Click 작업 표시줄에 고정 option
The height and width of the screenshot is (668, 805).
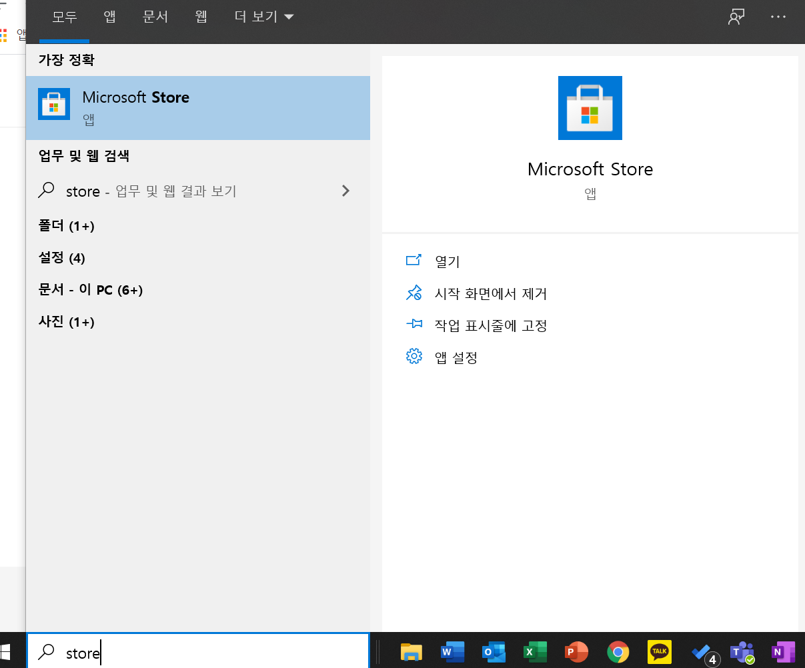[491, 325]
